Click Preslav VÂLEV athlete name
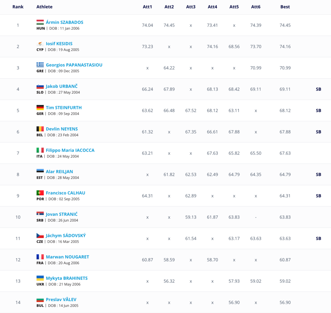The width and height of the screenshot is (331, 313). (61, 299)
